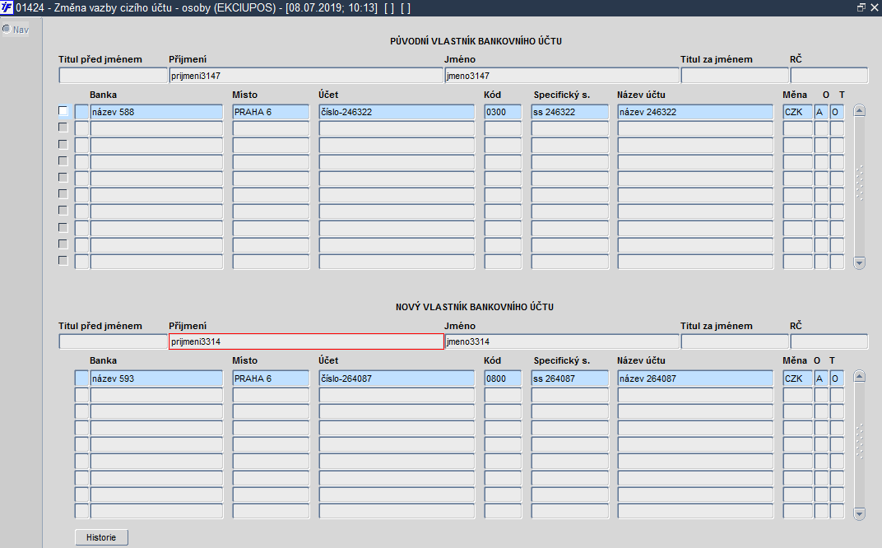Select the cell název 264087

tap(695, 378)
